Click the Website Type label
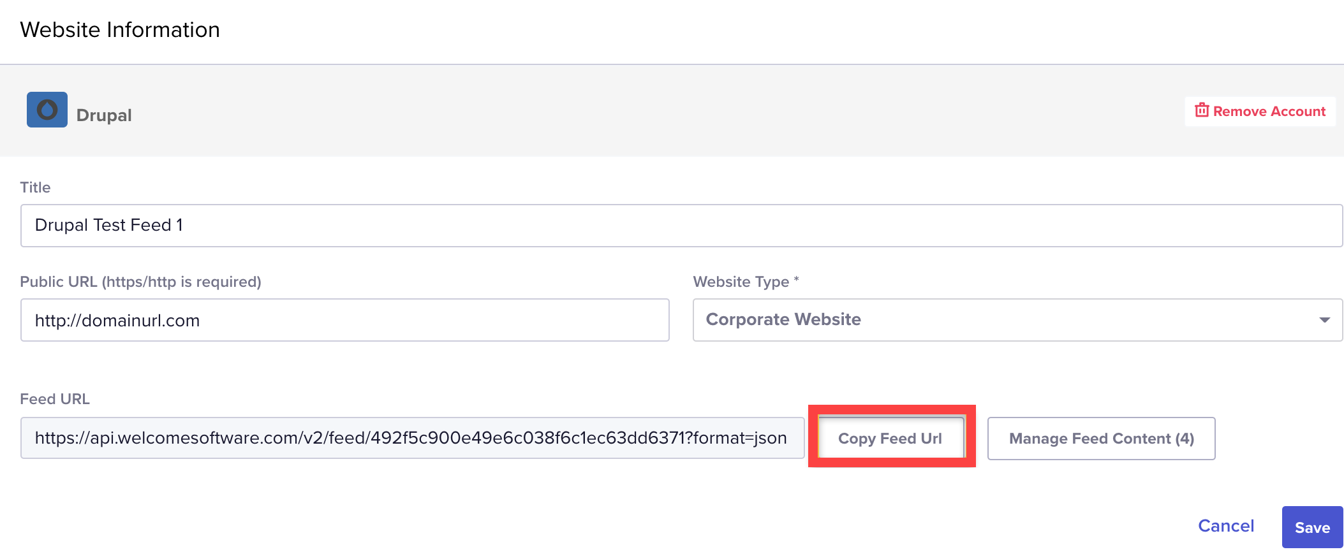This screenshot has width=1344, height=552. tap(741, 282)
